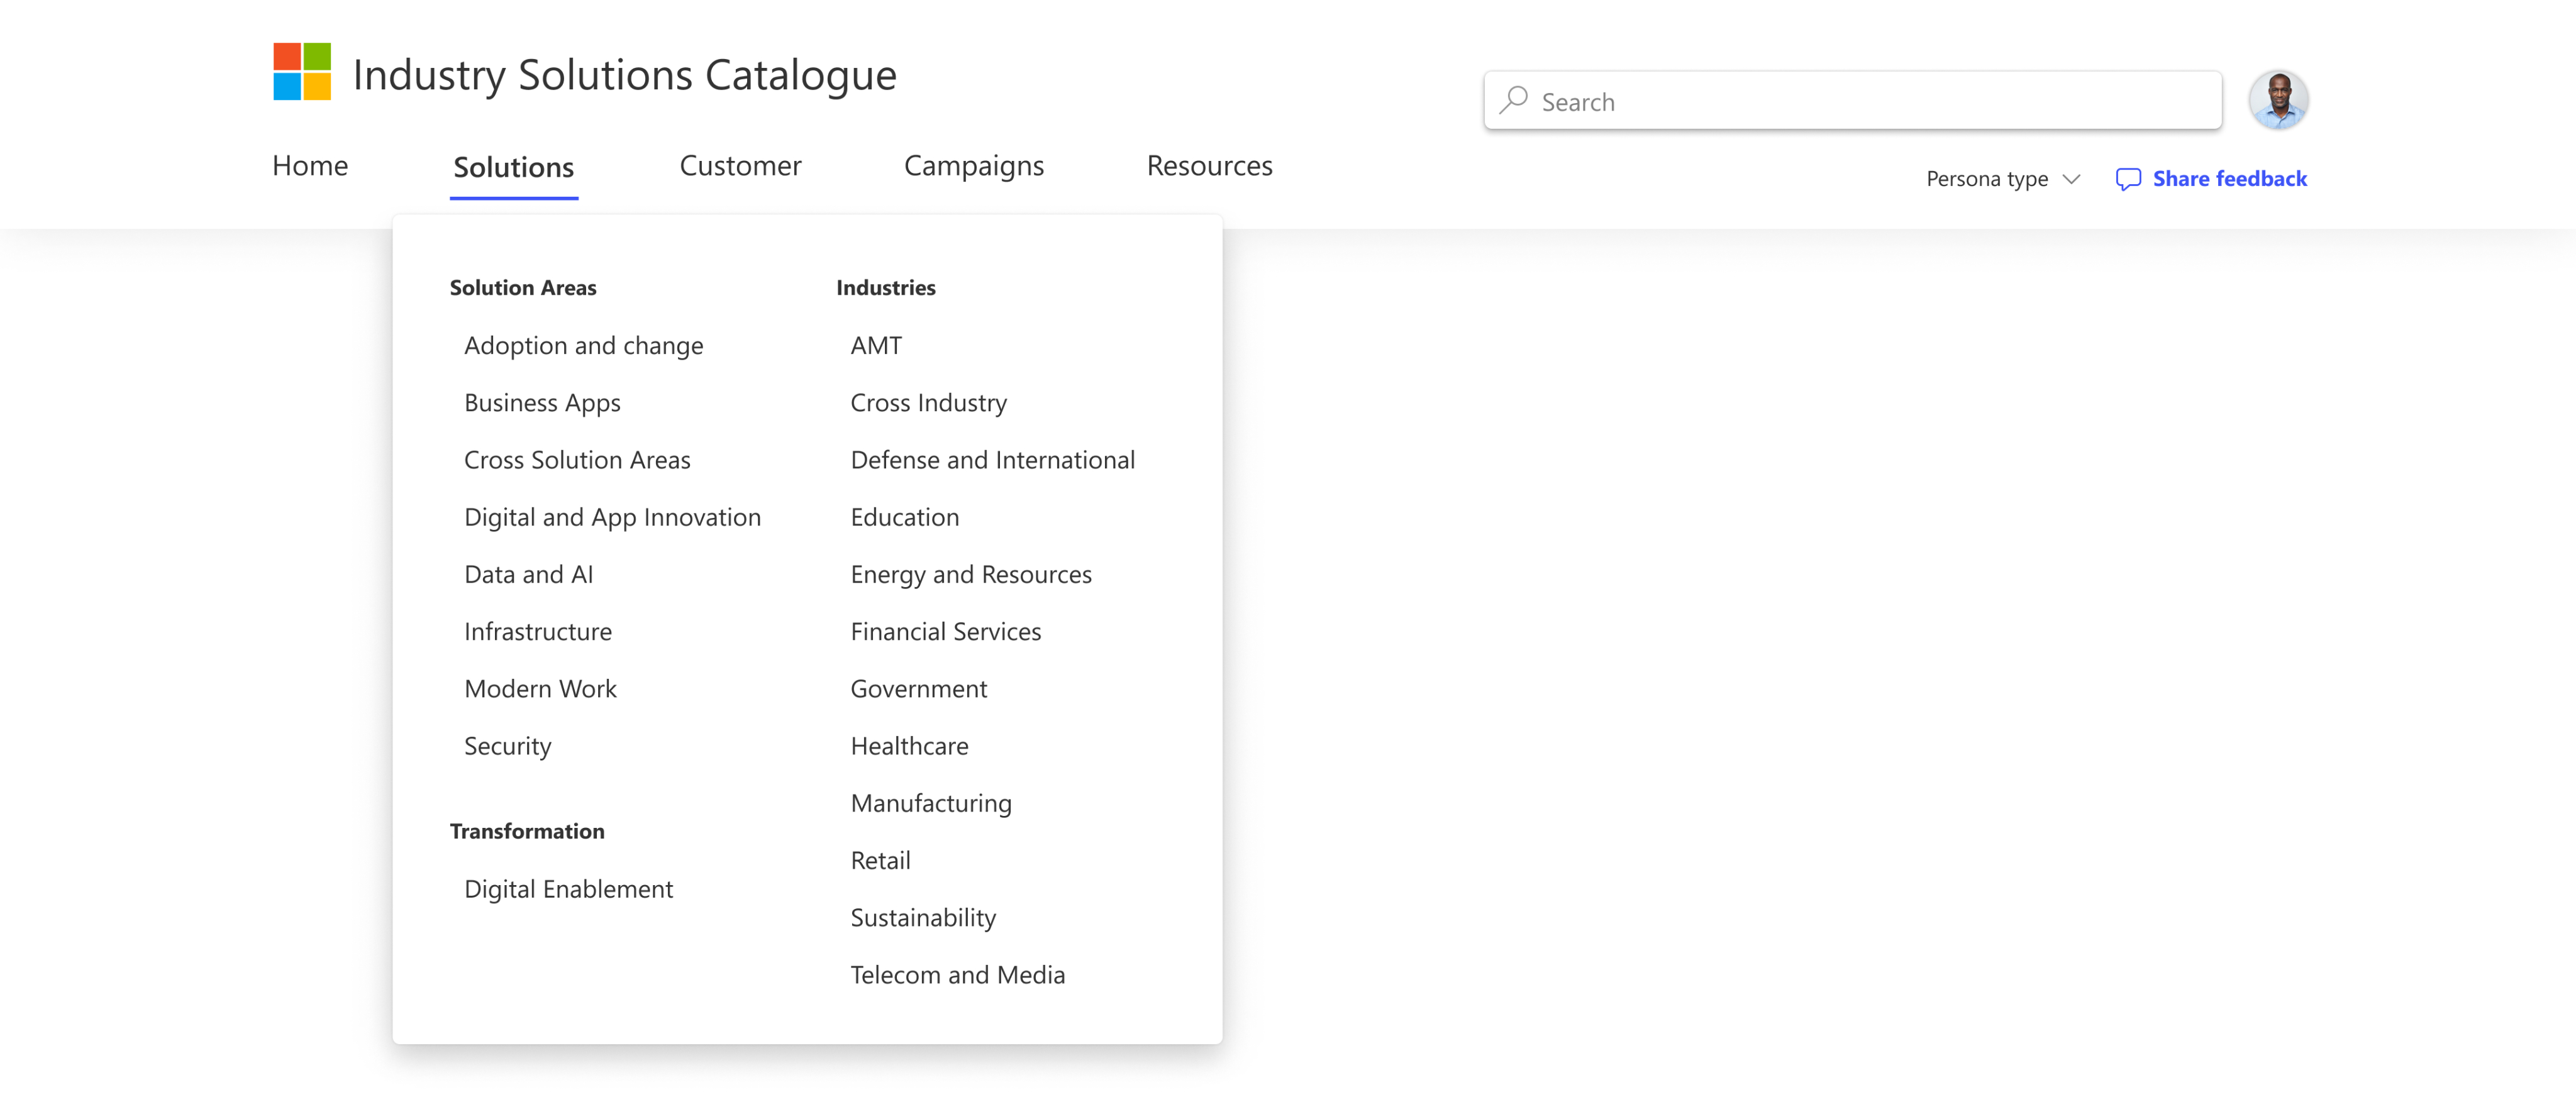Choose Infrastructure solution area

click(538, 631)
